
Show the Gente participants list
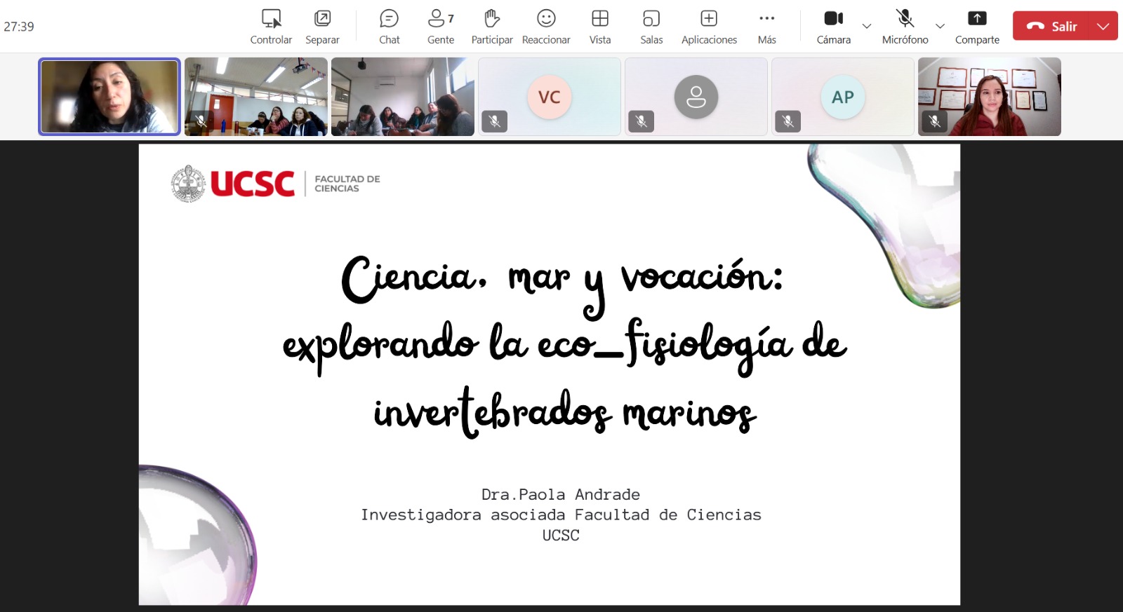click(x=440, y=27)
